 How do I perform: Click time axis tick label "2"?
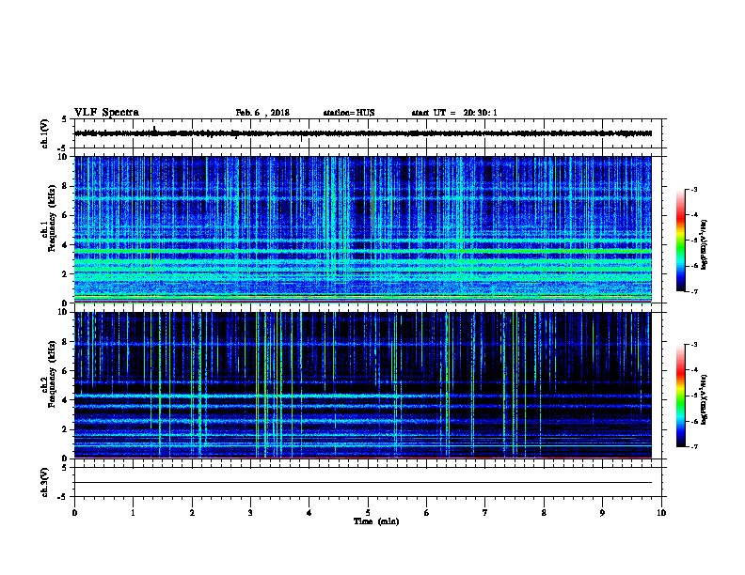(192, 513)
